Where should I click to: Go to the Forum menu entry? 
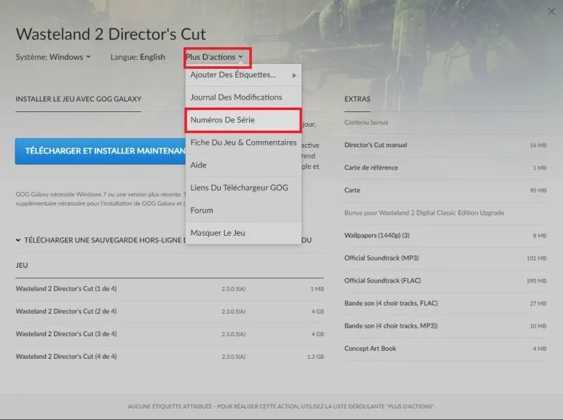(202, 210)
